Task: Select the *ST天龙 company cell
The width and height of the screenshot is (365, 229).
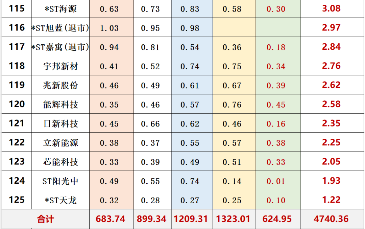Action: pos(60,200)
